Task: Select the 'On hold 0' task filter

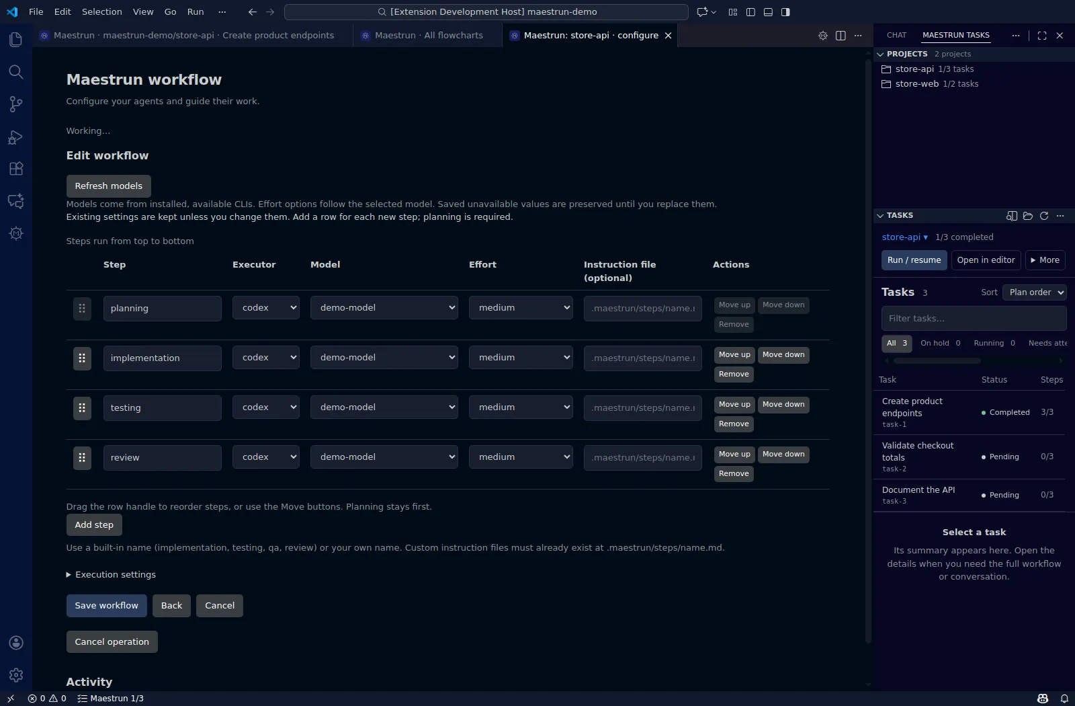Action: (940, 344)
